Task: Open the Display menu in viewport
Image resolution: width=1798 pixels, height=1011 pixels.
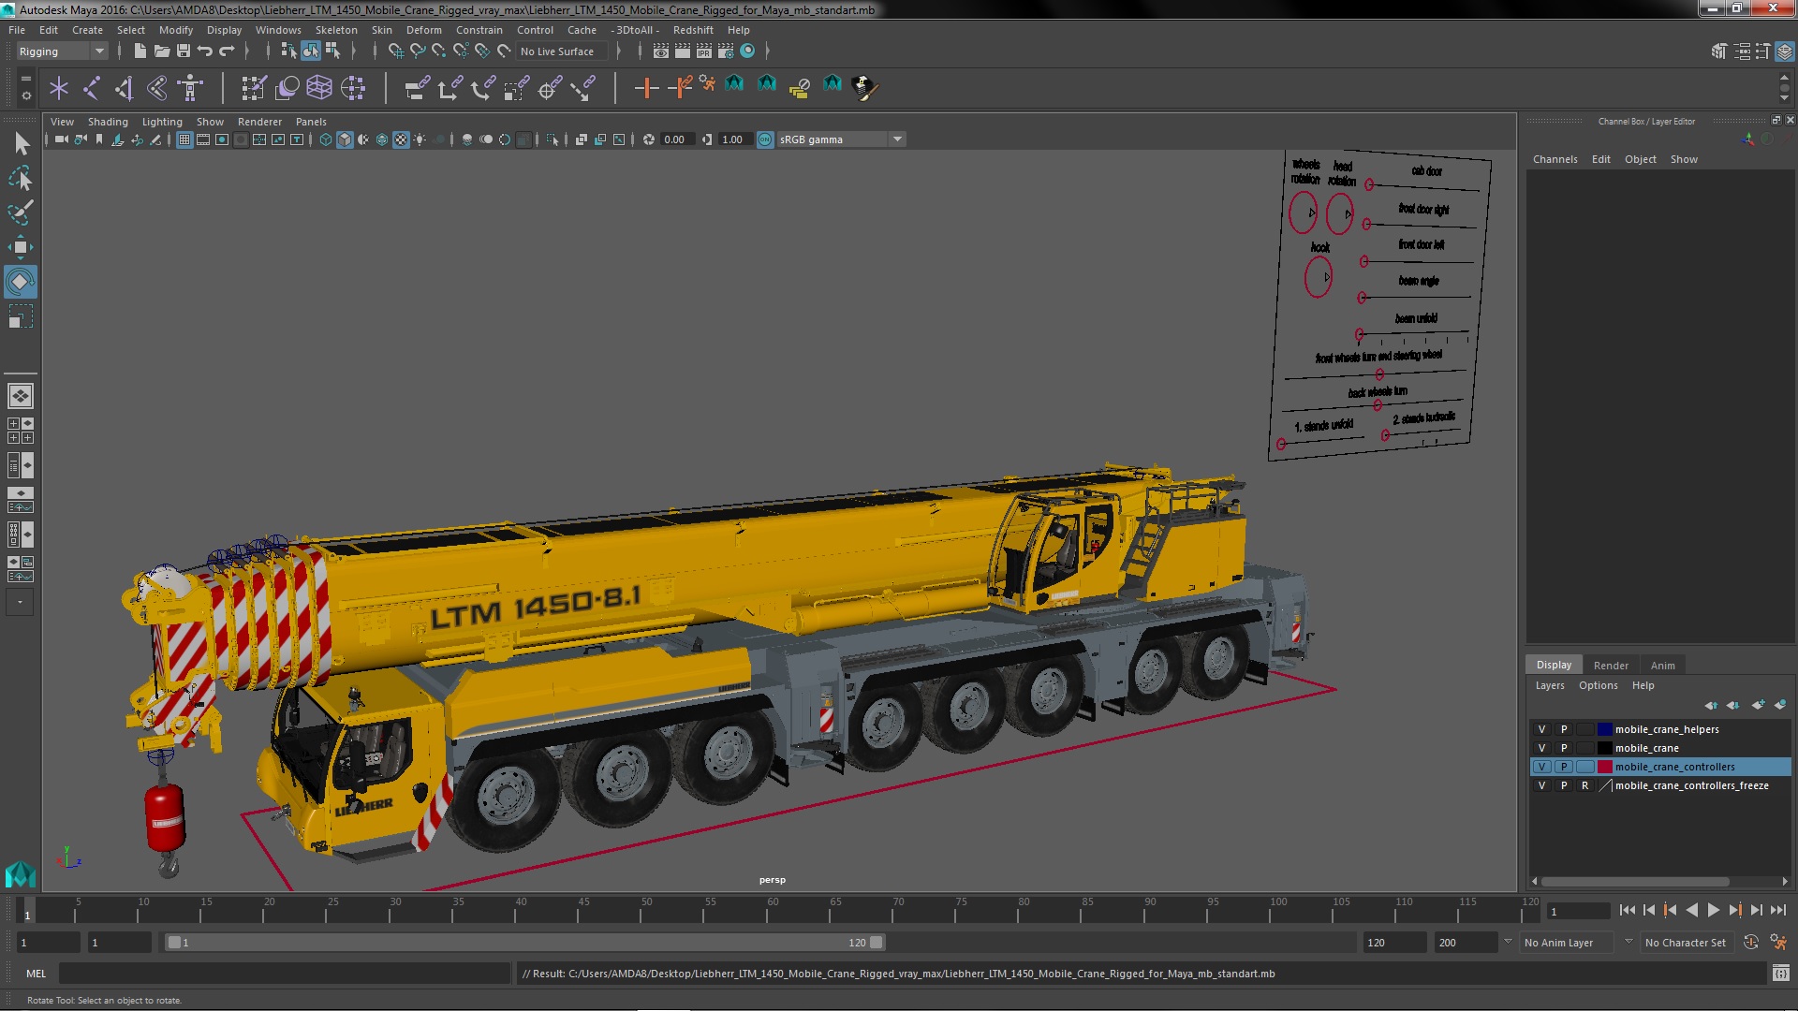Action: tap(225, 30)
